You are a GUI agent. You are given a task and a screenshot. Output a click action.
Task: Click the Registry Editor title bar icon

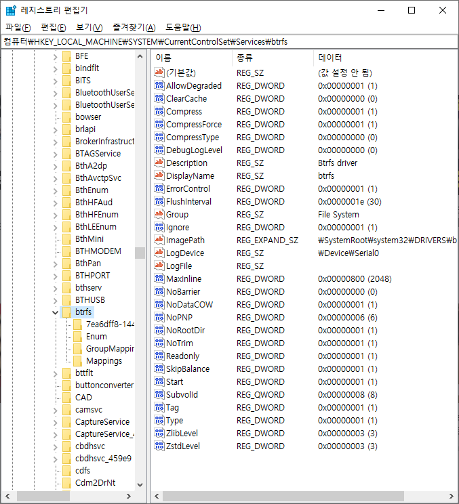click(11, 10)
